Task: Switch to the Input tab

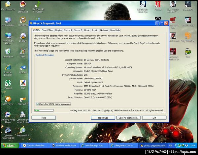Action: tap(95, 30)
